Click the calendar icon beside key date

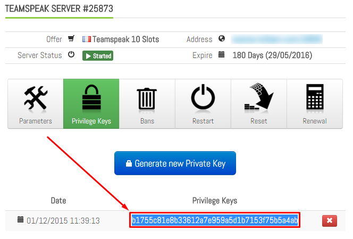21,219
